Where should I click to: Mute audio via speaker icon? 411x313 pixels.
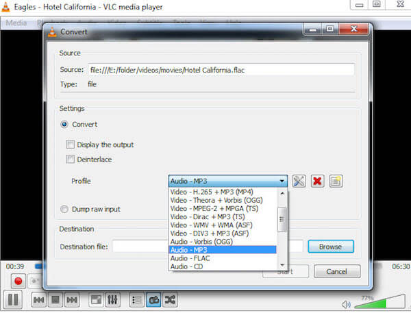[346, 304]
